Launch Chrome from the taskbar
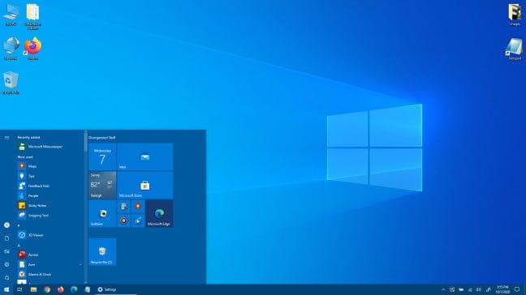Image resolution: width=526 pixels, height=295 pixels. (x=47, y=289)
